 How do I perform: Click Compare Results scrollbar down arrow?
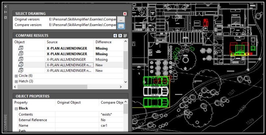[125, 82]
